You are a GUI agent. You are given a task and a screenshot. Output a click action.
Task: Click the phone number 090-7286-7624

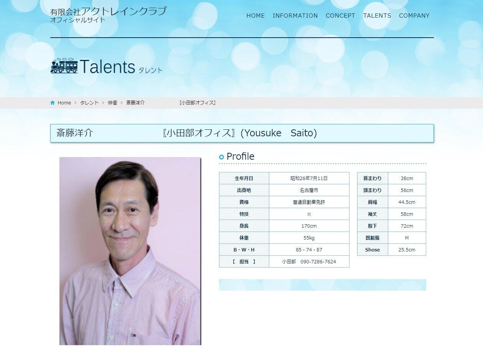[317, 261]
